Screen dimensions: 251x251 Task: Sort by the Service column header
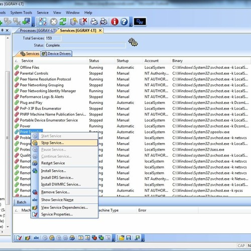[x=50, y=61]
